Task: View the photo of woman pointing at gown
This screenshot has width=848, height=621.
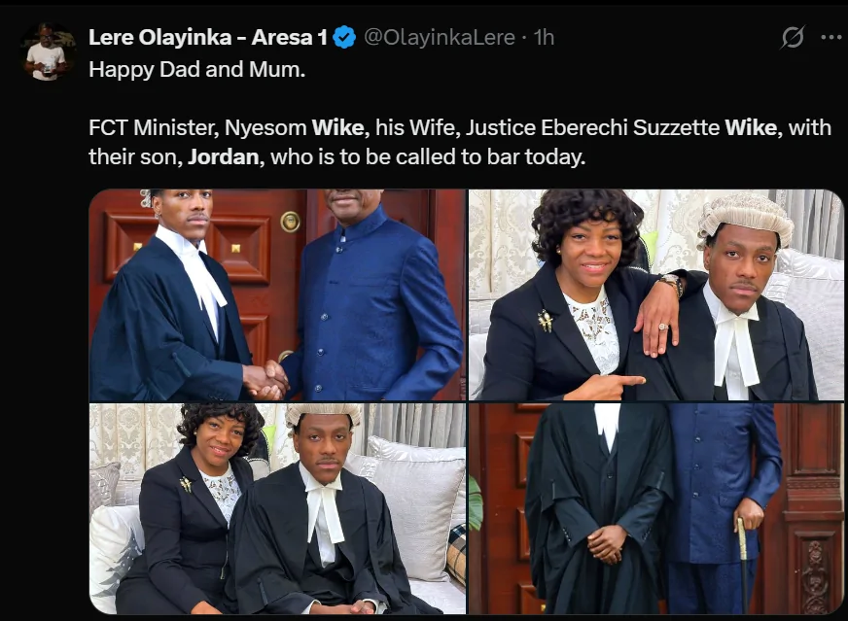Action: coord(656,295)
